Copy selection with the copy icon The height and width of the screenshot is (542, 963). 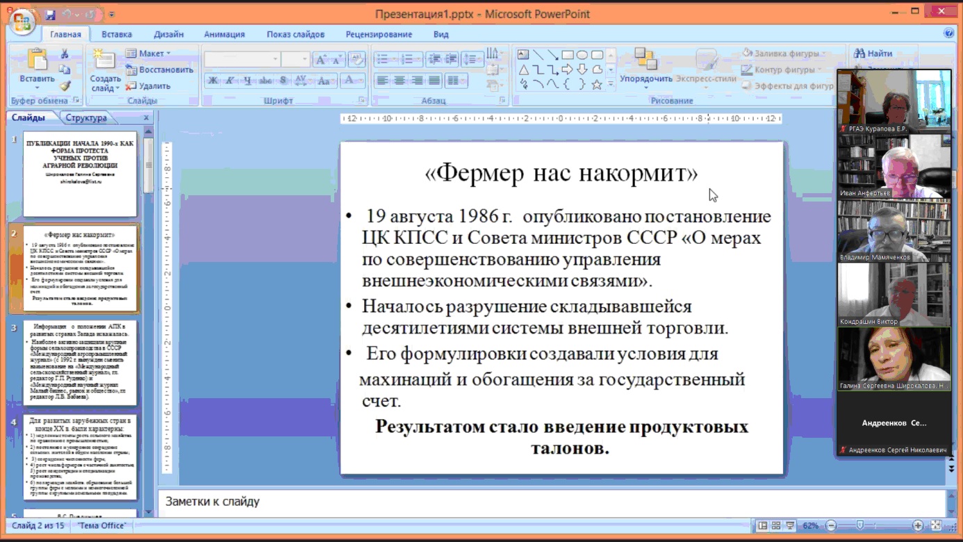click(65, 69)
